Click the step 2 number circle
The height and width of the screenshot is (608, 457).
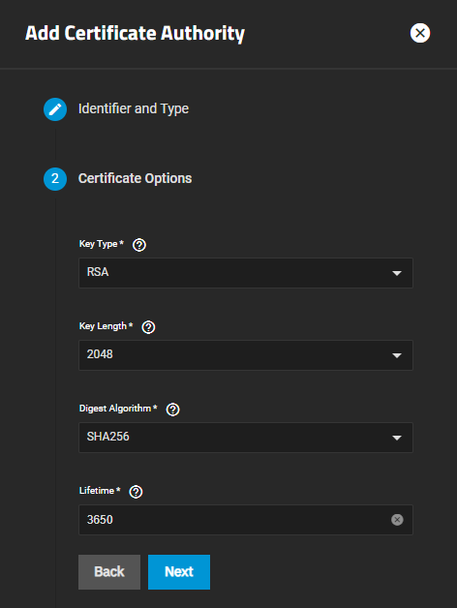coord(55,179)
